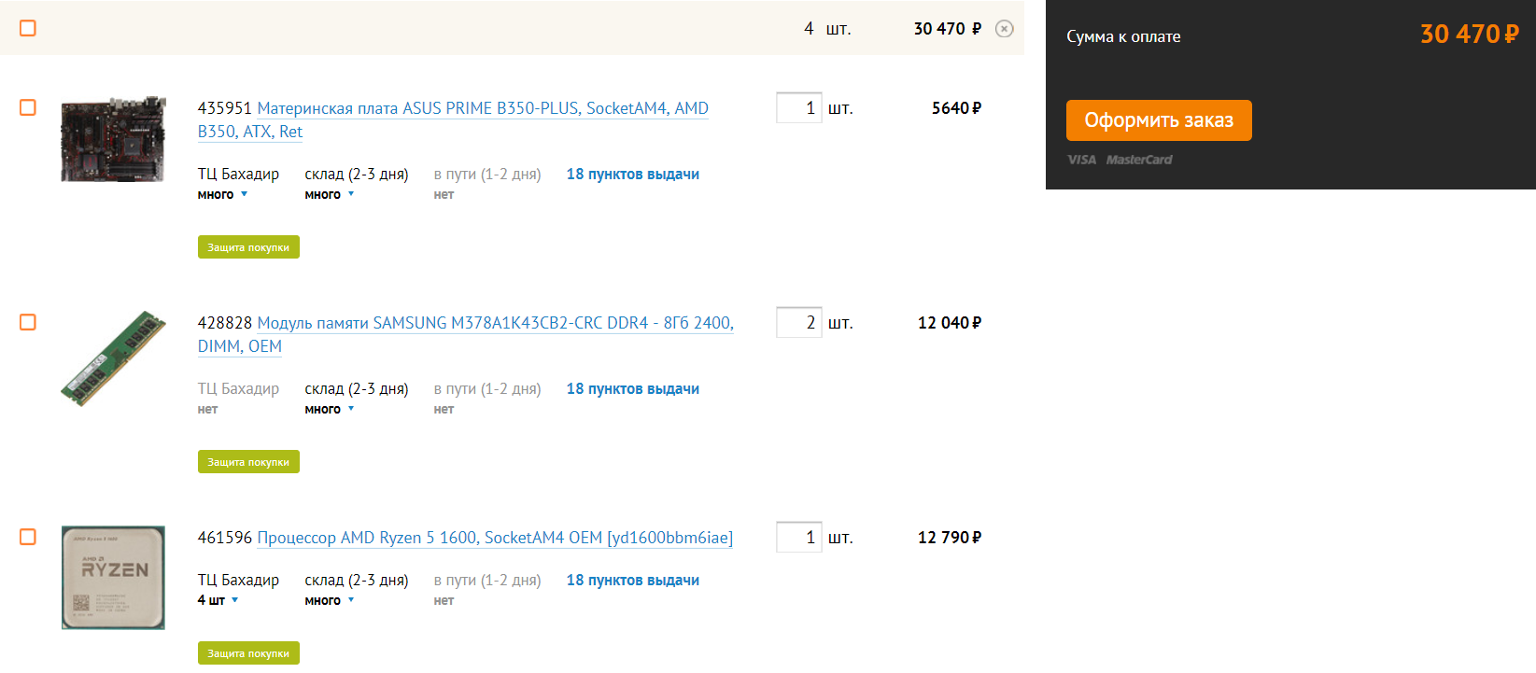Click the memory module quantity field

pos(798,322)
